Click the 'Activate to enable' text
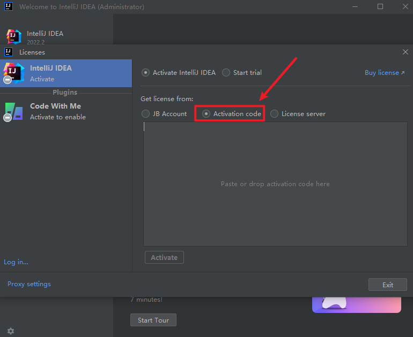Viewport: 413px width, 337px height. pos(58,117)
